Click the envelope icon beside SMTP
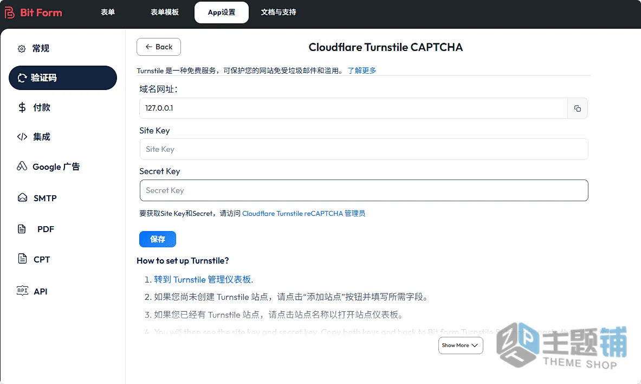This screenshot has width=641, height=384. (22, 197)
